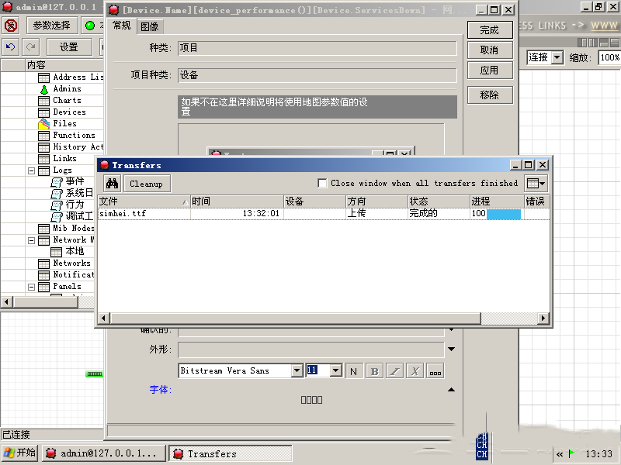This screenshot has width=621, height=465.
Task: Open the 事件 log scroll icon
Action: click(57, 182)
